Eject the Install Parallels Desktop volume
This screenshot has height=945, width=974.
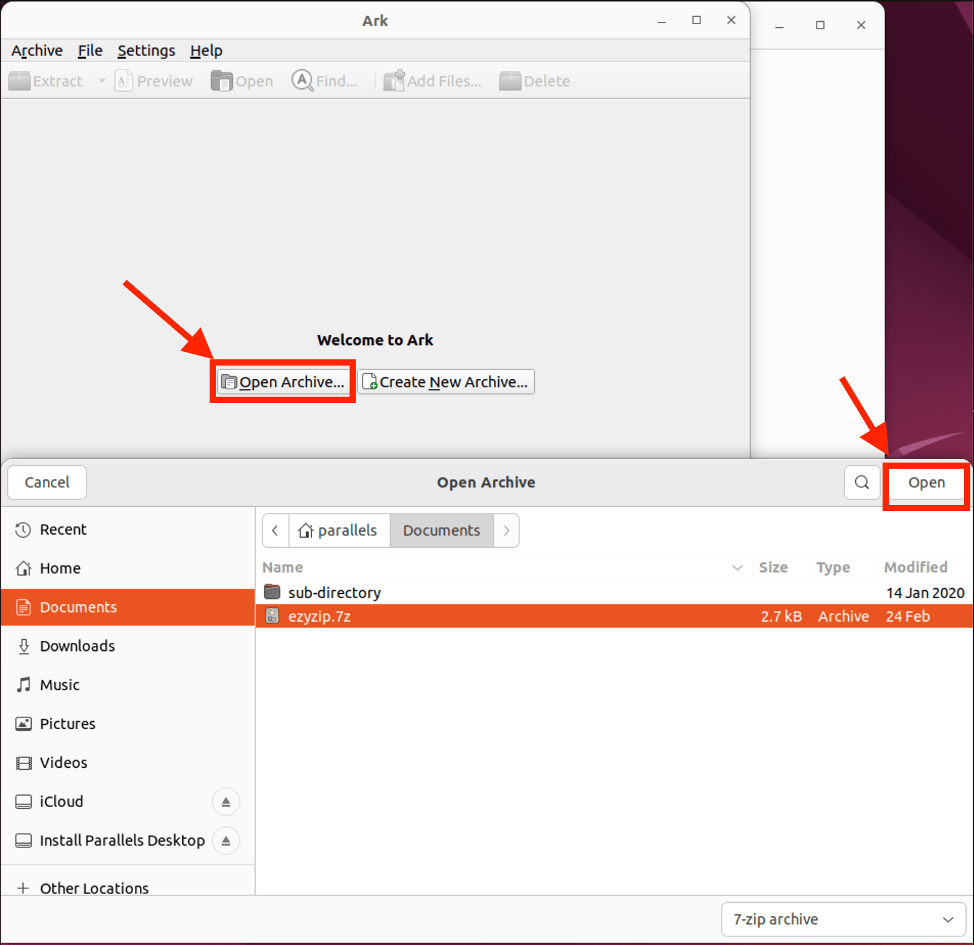[226, 841]
